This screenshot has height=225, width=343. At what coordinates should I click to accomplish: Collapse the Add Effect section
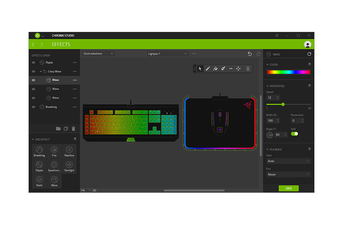[33, 139]
